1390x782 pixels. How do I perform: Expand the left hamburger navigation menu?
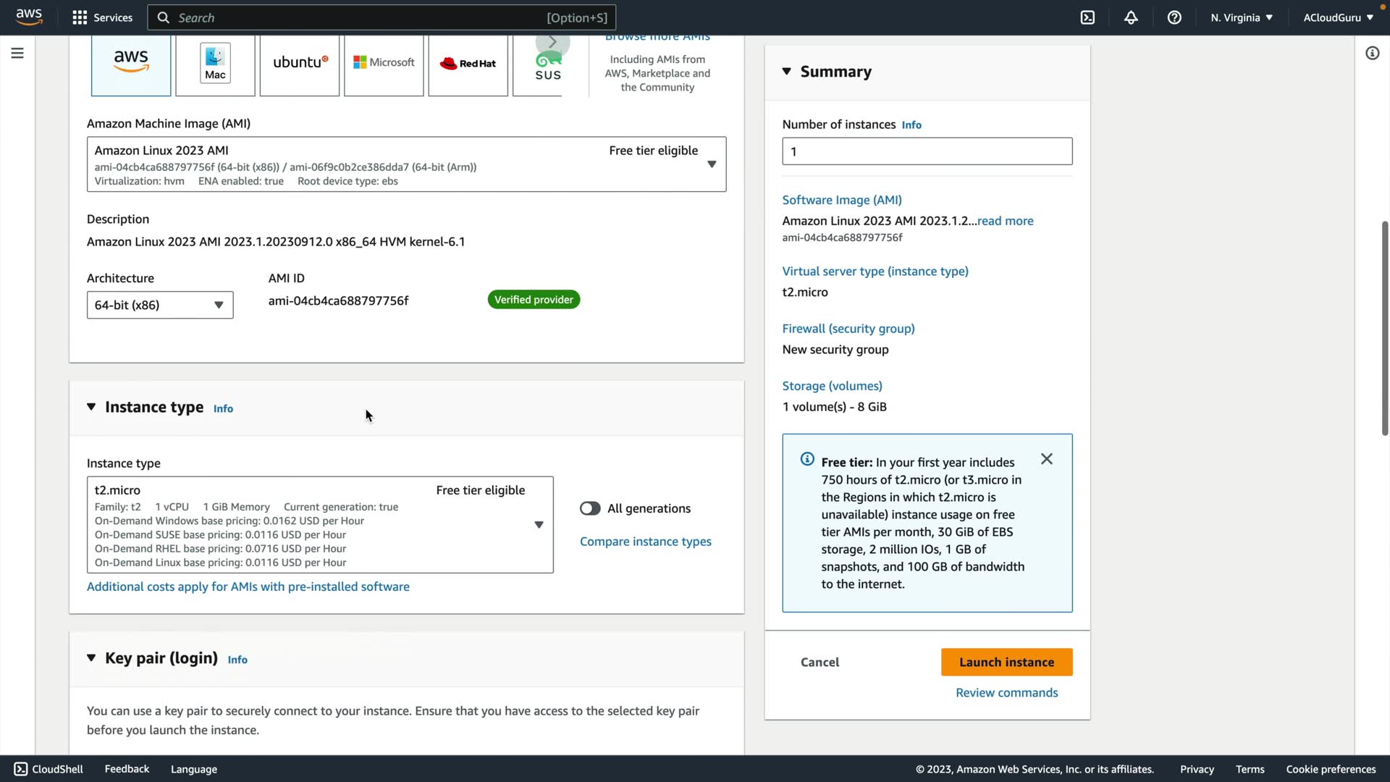pos(17,53)
